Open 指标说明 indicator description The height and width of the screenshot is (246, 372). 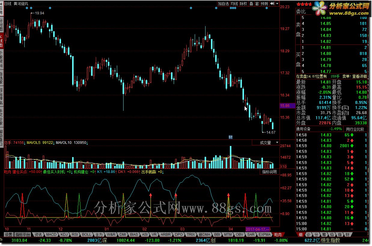click(269, 172)
